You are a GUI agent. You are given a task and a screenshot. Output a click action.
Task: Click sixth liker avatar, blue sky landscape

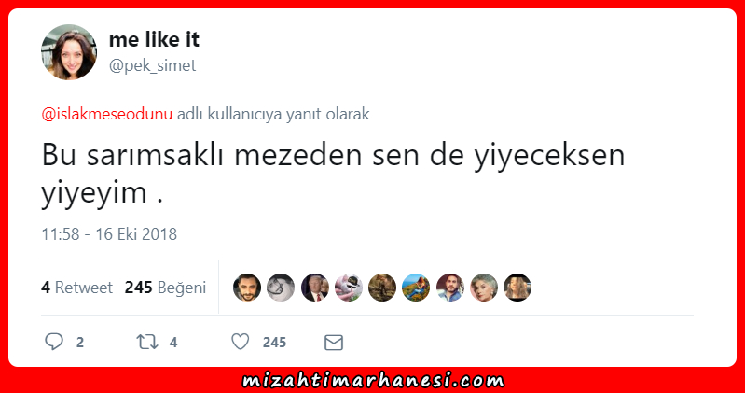coord(416,288)
